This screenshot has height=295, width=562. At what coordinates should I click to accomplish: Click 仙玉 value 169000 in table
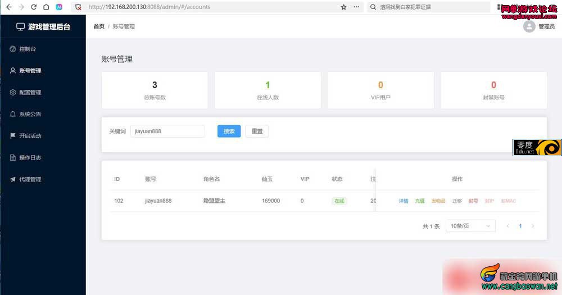271,201
